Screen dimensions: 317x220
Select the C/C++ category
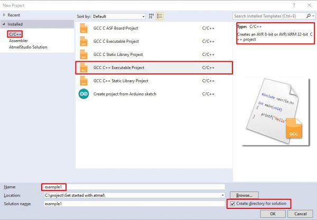(x=15, y=34)
